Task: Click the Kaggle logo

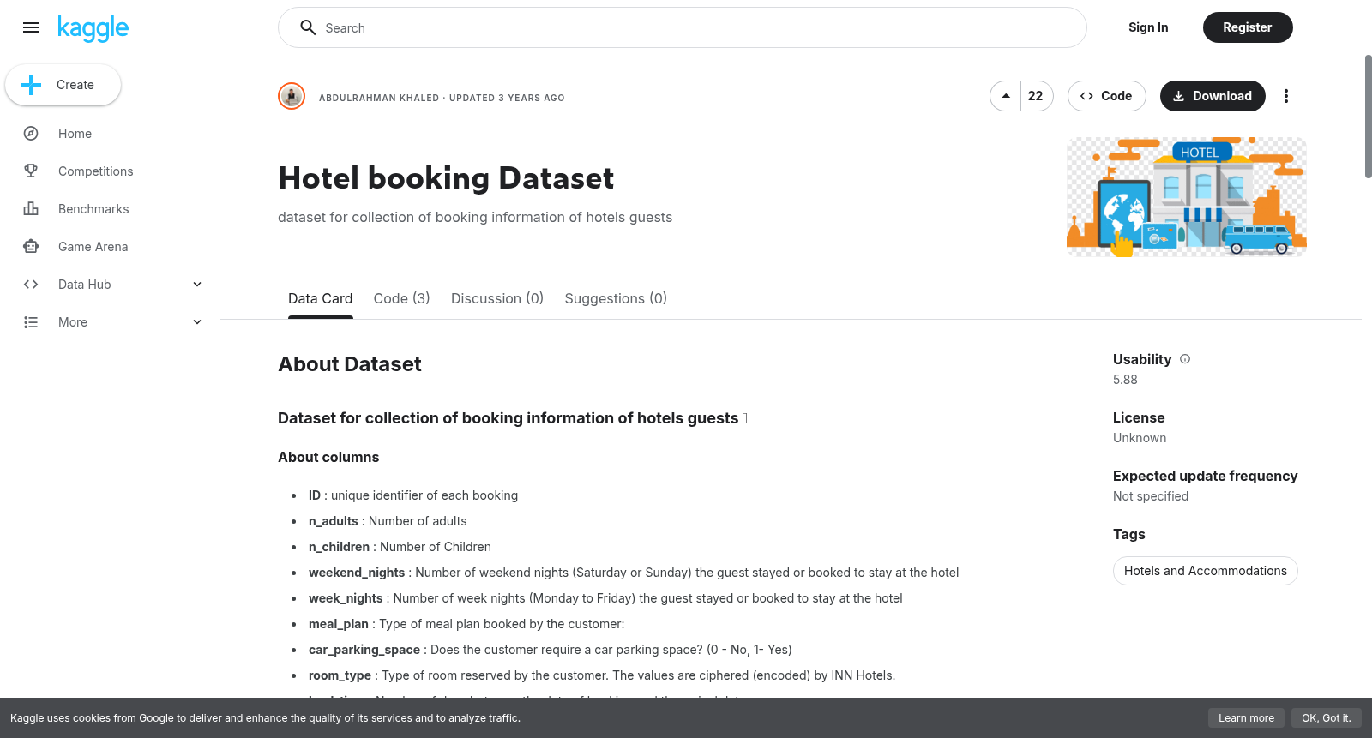Action: tap(93, 28)
